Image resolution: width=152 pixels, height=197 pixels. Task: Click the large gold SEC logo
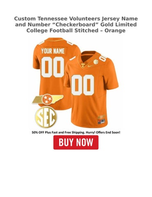coord(46,117)
